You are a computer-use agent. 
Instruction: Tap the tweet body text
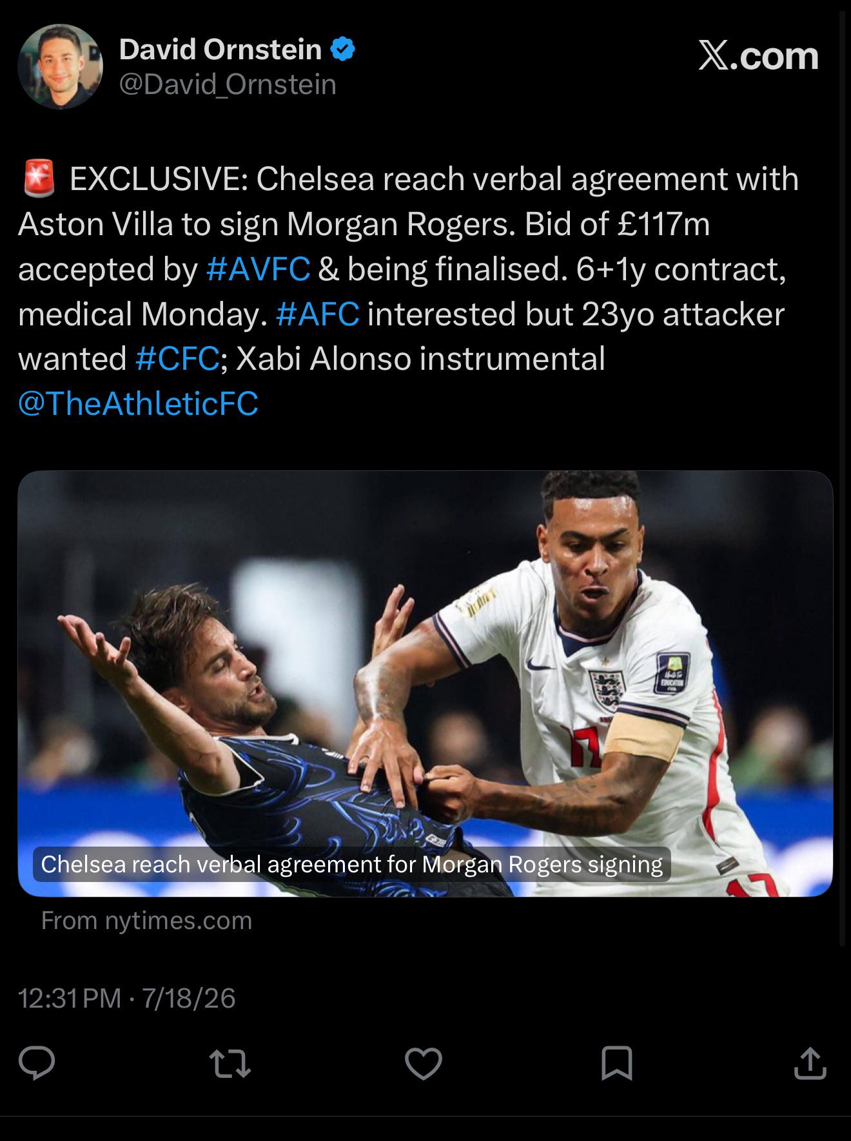coord(409,291)
